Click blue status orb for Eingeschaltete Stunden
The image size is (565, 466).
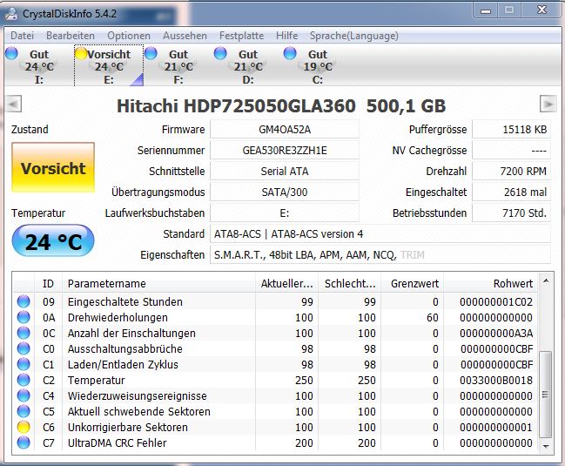click(24, 301)
